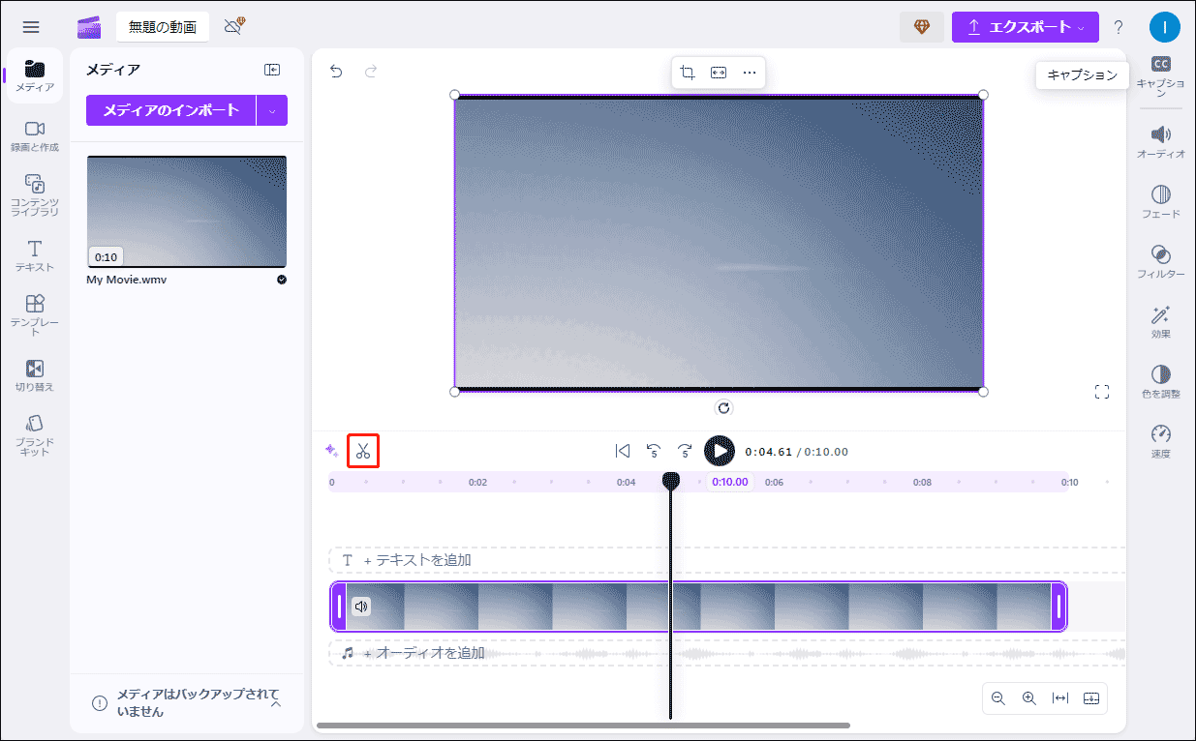Open the ブランドキット sidebar tab
The width and height of the screenshot is (1196, 741).
click(x=35, y=435)
